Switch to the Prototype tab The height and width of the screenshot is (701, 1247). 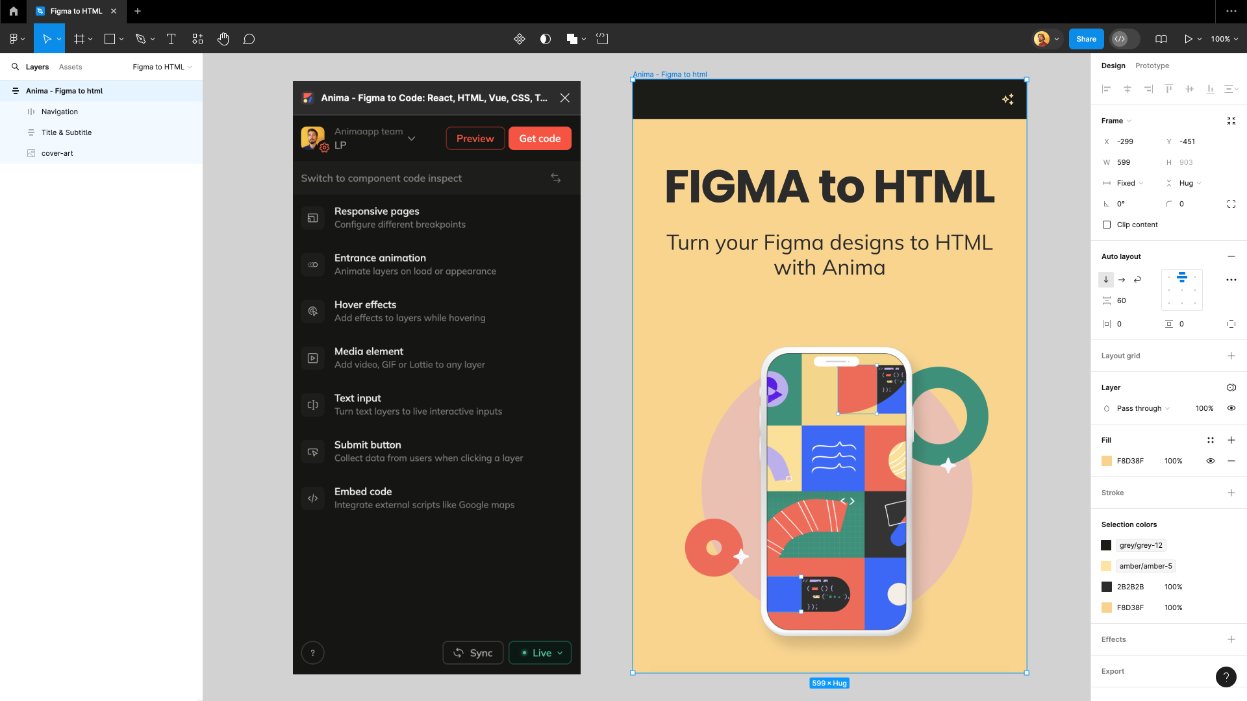tap(1152, 66)
